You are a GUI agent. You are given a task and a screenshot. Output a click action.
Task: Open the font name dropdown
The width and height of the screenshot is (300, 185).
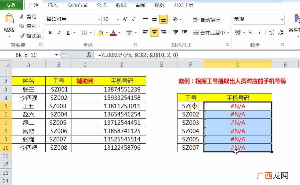[x=99, y=20]
